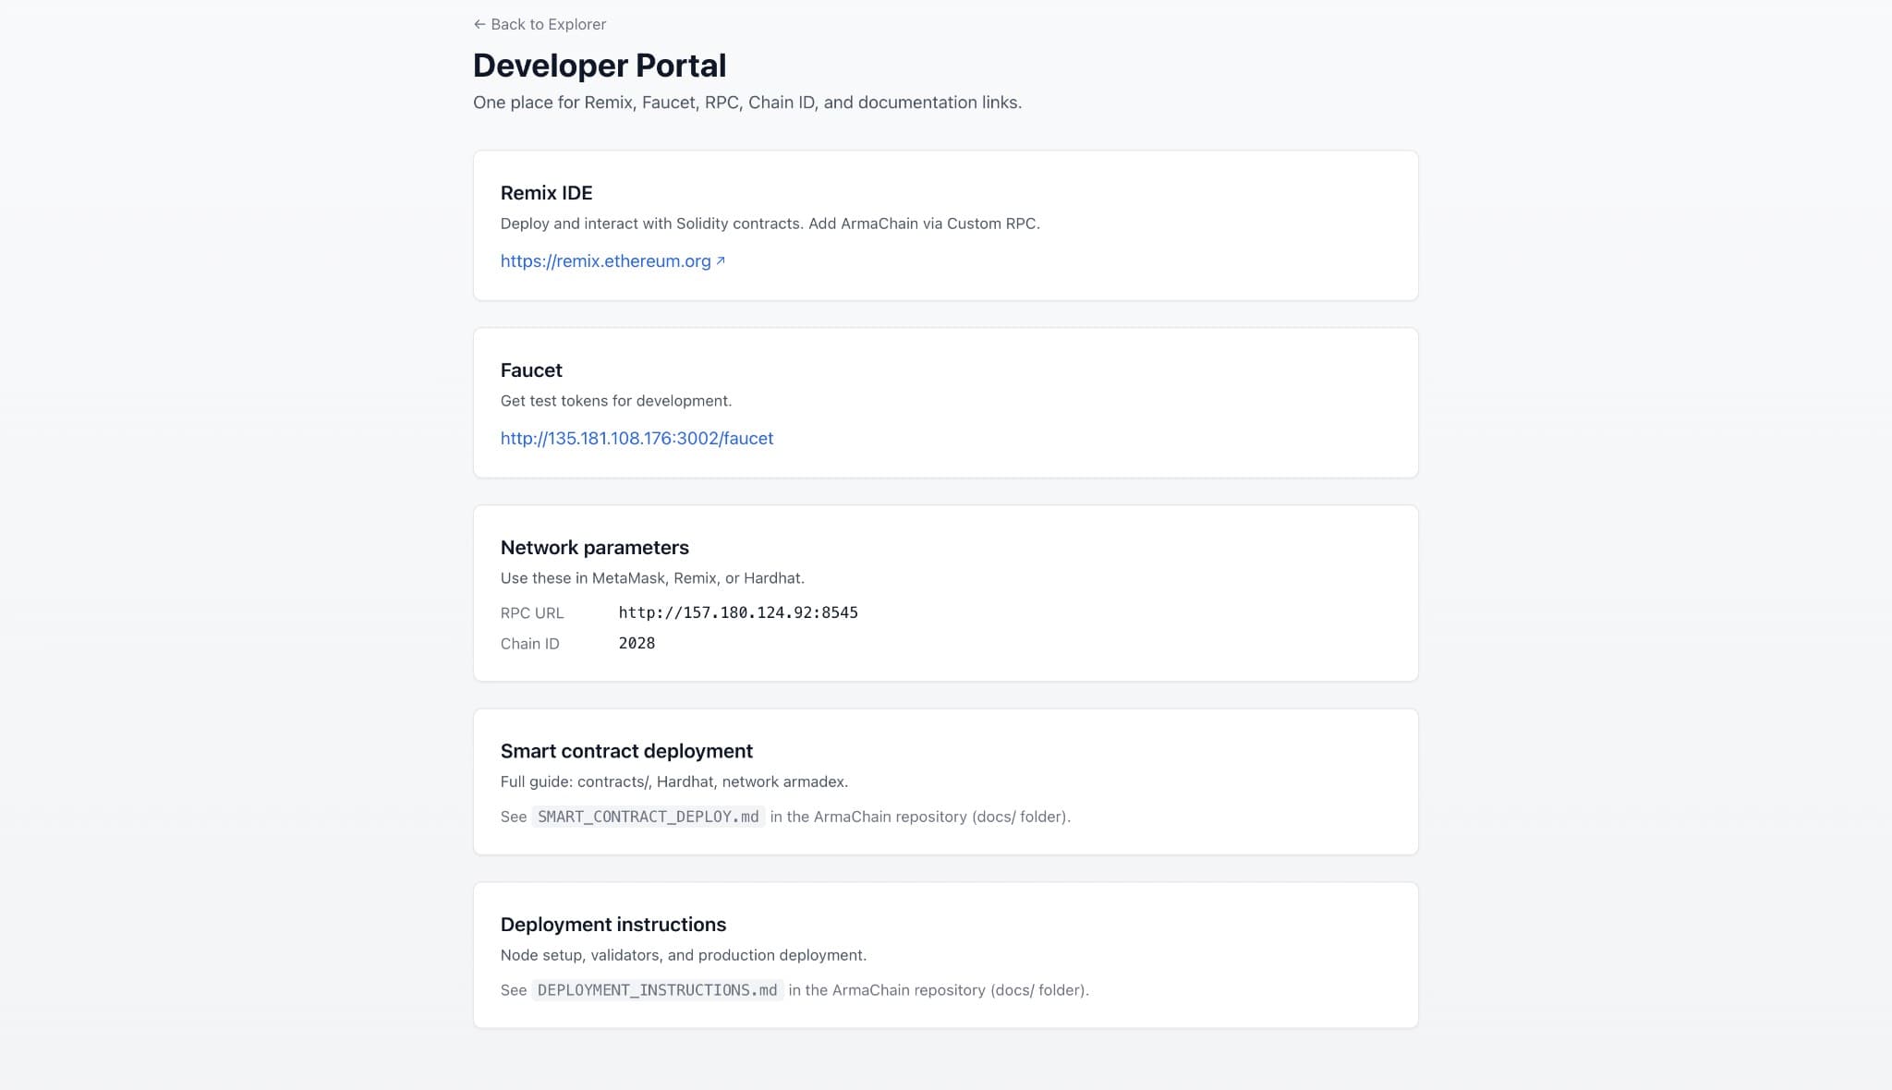Viewport: 1892px width, 1090px height.
Task: Click the Get test tokens description text
Action: 615,400
